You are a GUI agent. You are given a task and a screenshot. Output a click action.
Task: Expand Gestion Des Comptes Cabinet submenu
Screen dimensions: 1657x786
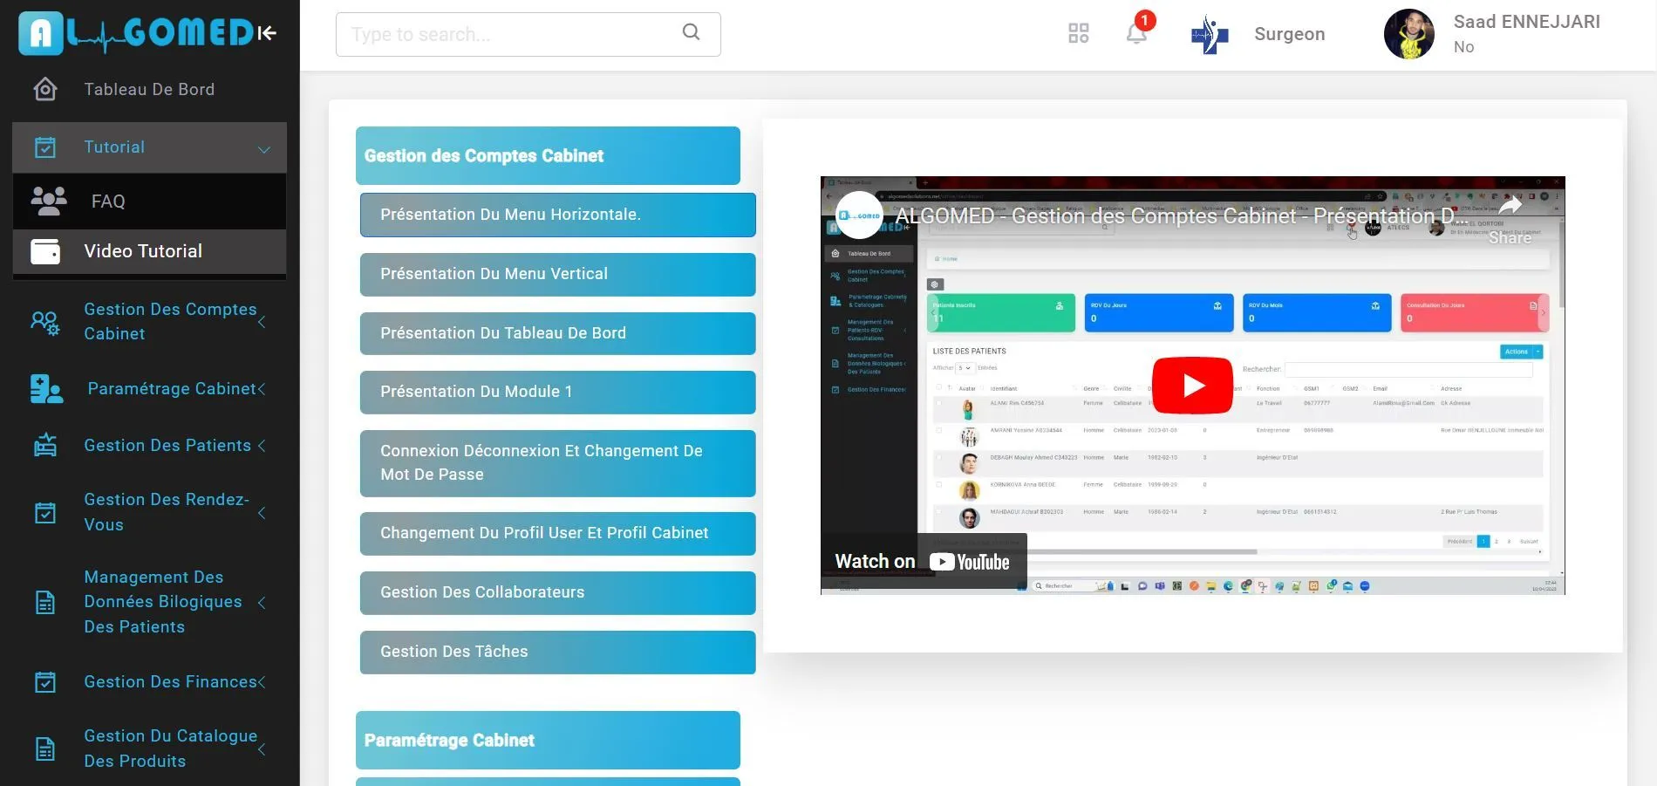(x=262, y=322)
